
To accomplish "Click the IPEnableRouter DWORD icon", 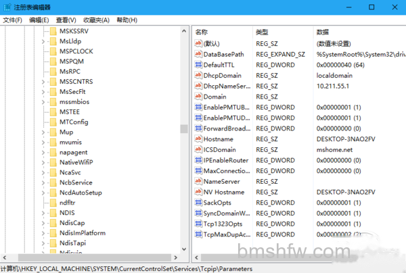I will click(198, 160).
